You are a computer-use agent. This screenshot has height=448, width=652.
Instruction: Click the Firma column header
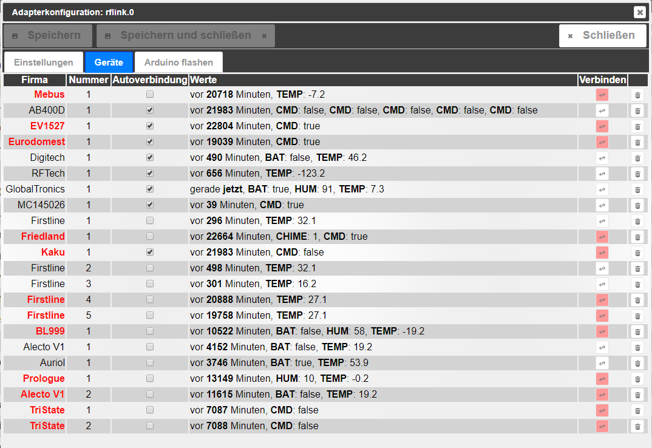tap(35, 80)
